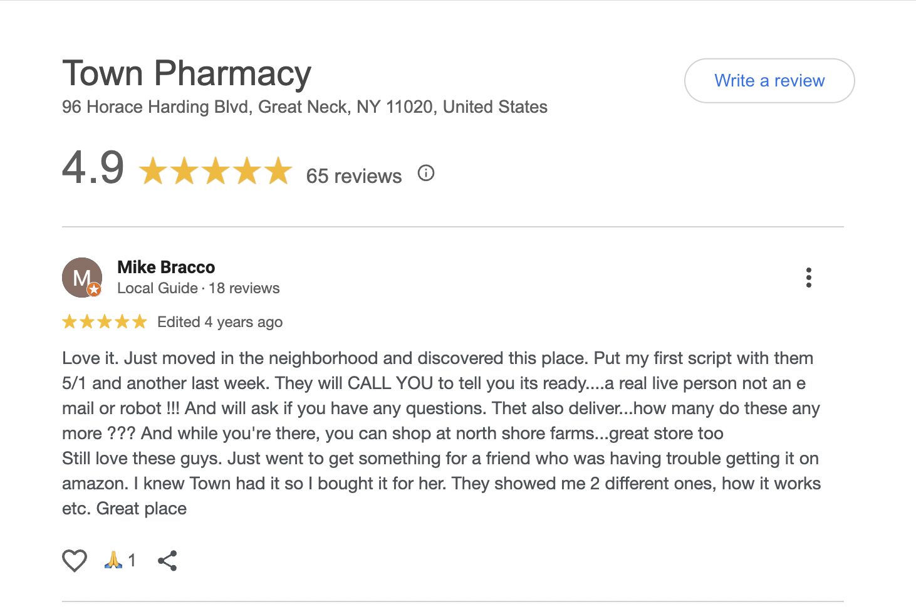
Task: Click the reaction count next to praying hands
Action: click(x=132, y=560)
